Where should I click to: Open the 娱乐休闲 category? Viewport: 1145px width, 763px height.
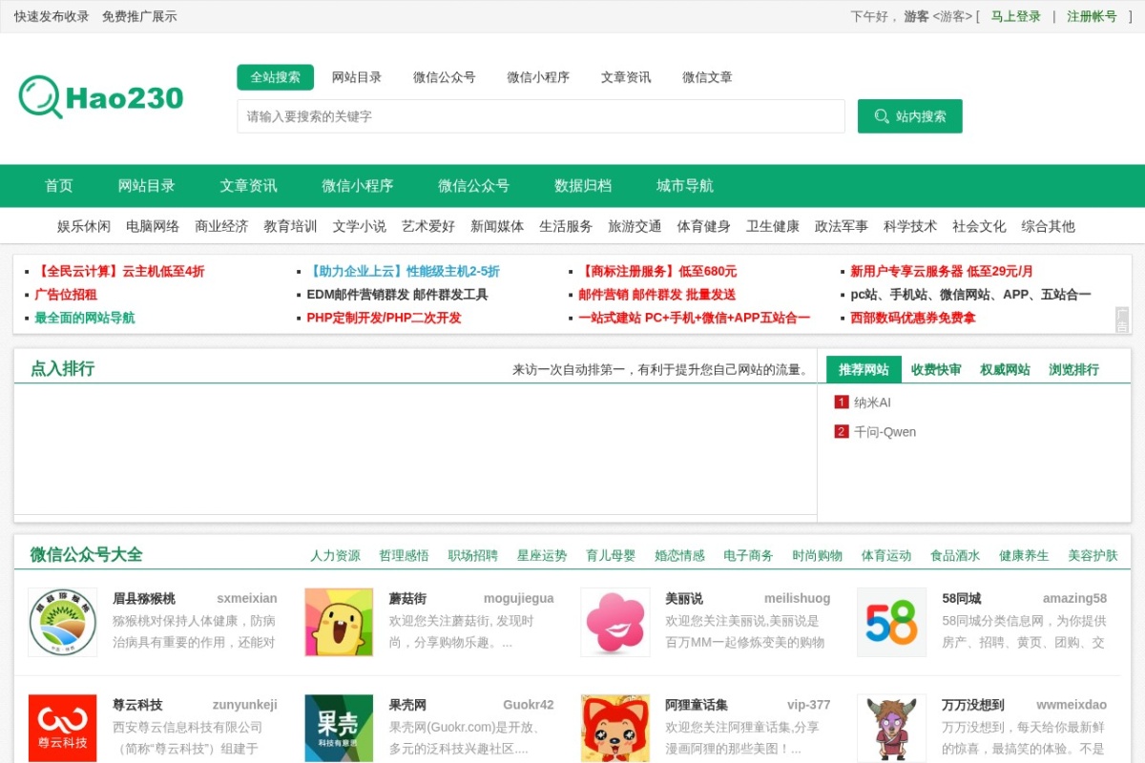[84, 226]
